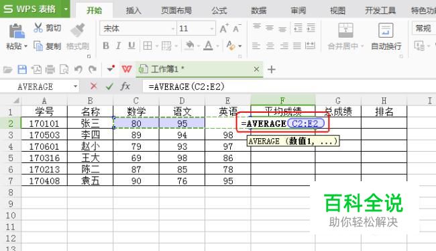Screen dimensions: 436x251
Task: Close the 工作簿1 document tab
Action: (256, 69)
